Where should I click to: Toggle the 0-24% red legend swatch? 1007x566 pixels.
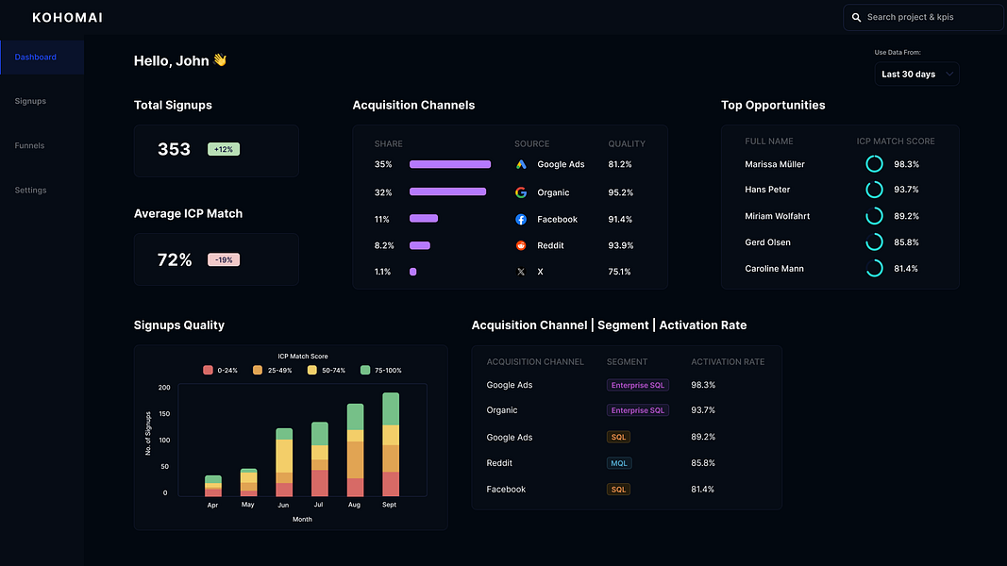tap(208, 371)
